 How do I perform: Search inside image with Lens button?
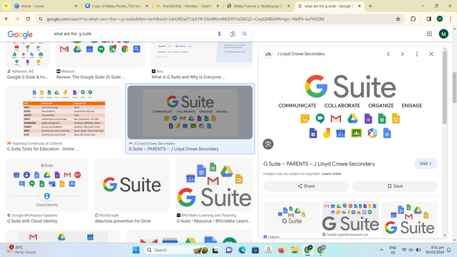tap(268, 144)
